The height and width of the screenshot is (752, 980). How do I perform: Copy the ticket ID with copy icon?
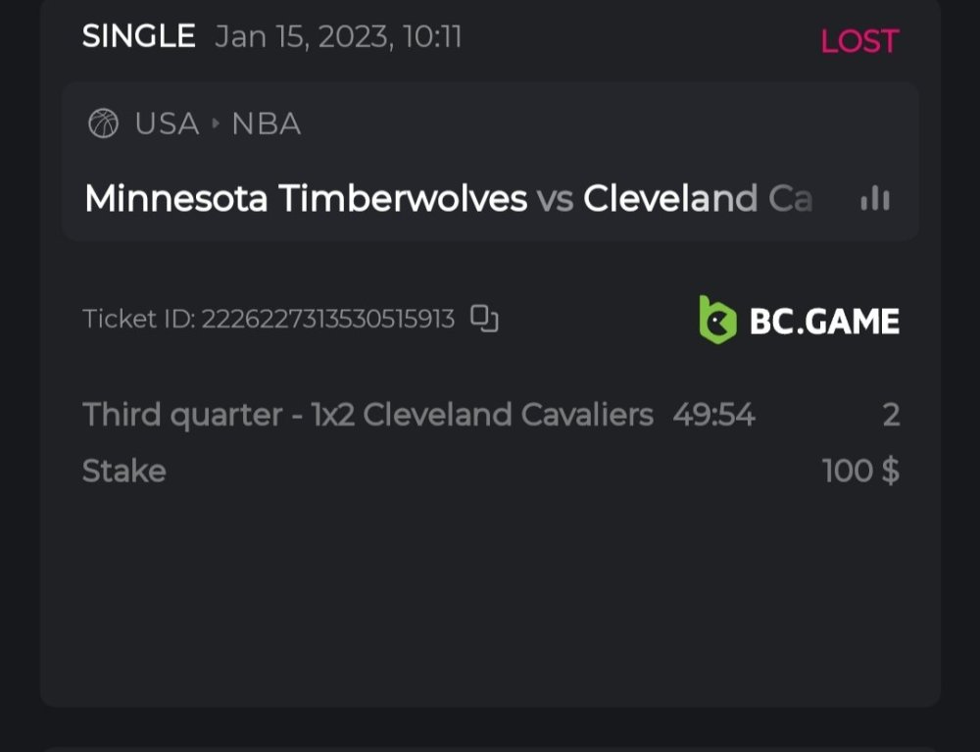(x=484, y=319)
